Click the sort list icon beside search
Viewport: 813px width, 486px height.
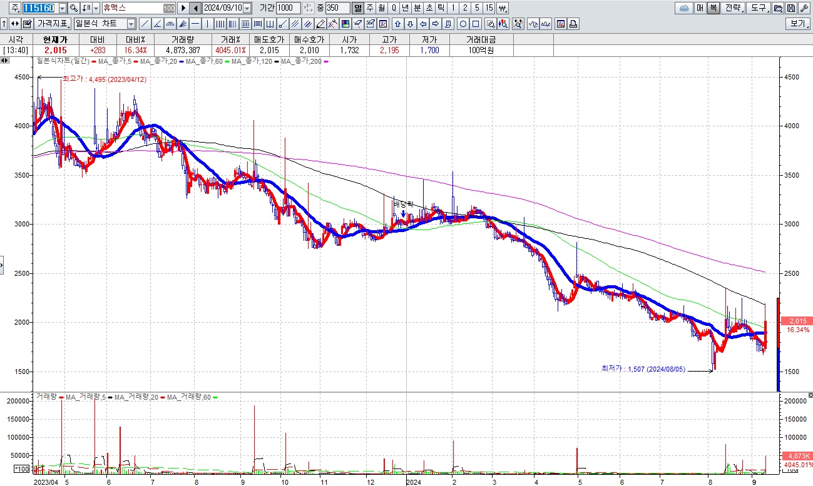tap(86, 8)
